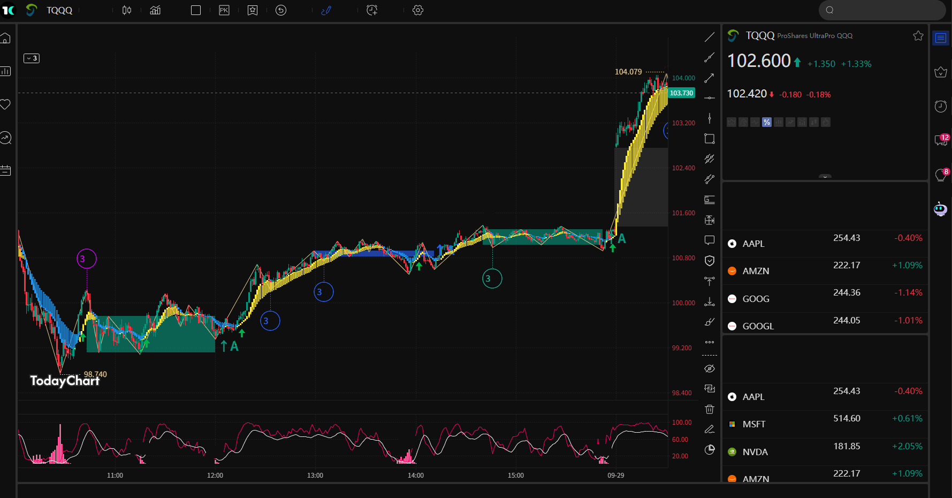Select the blue drawing pen tool
This screenshot has height=498, width=952.
coord(326,10)
